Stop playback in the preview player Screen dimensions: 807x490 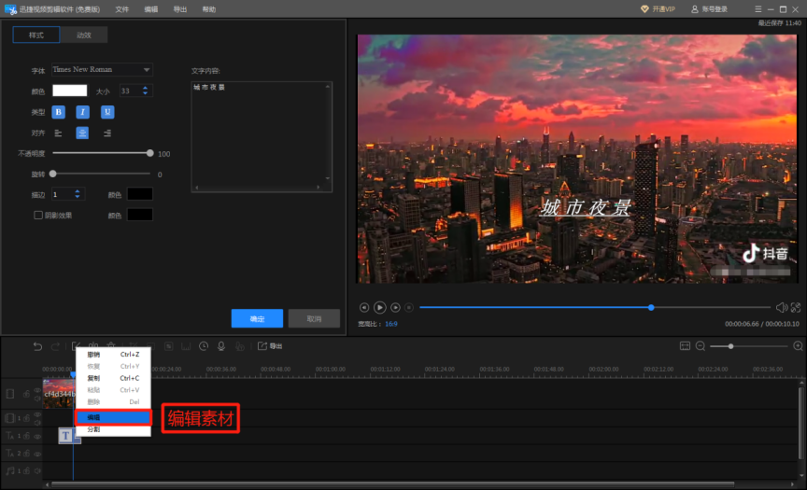coord(409,307)
